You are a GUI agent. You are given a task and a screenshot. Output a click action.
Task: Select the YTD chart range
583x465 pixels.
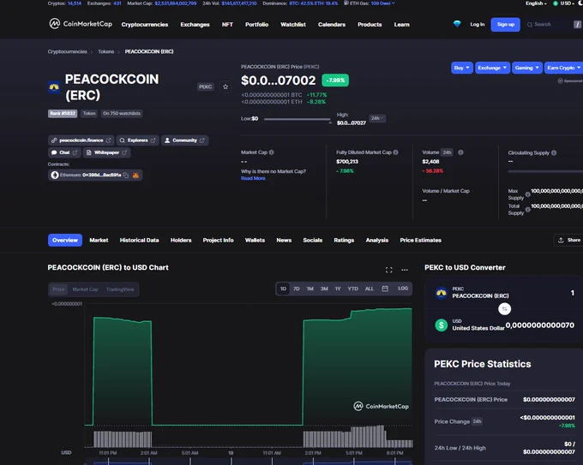click(353, 289)
